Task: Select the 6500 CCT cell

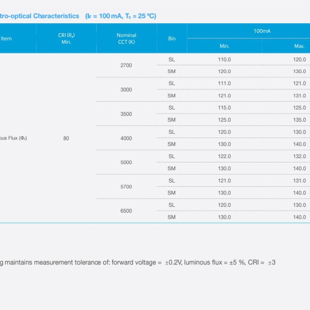Action: click(x=126, y=211)
